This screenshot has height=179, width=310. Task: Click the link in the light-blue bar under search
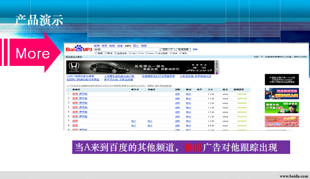pos(74,57)
